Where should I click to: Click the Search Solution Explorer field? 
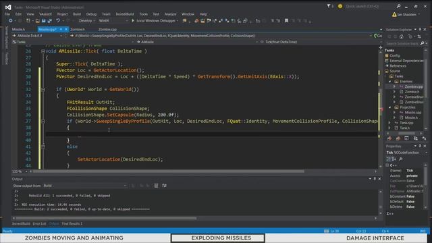402,43
